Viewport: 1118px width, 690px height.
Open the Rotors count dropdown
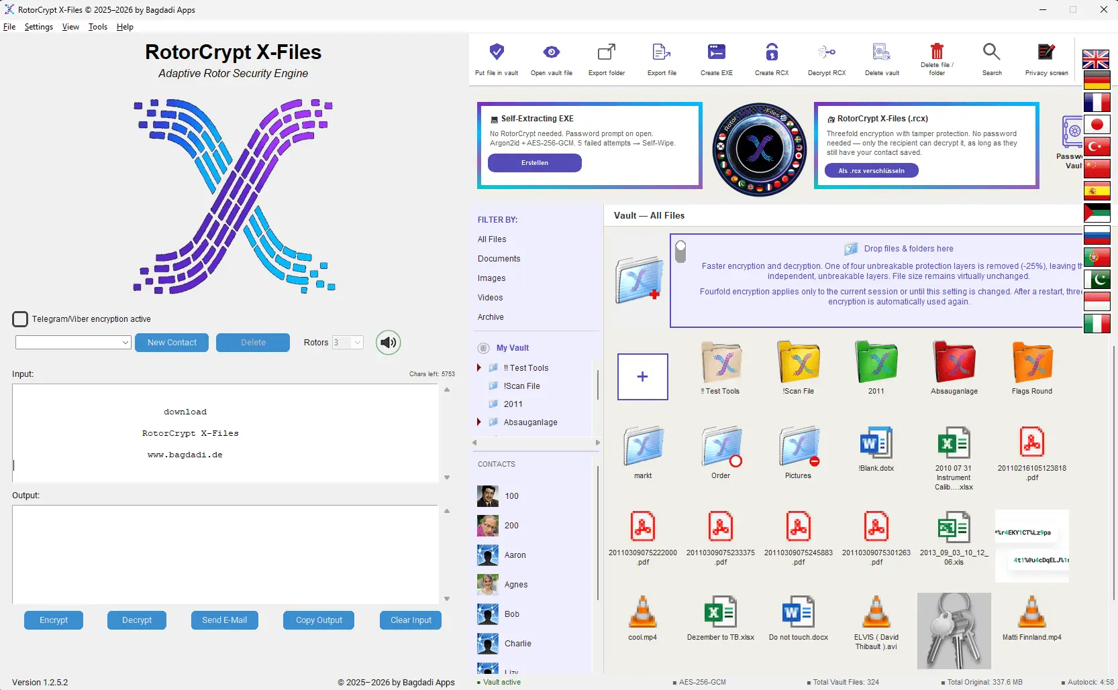tap(348, 343)
